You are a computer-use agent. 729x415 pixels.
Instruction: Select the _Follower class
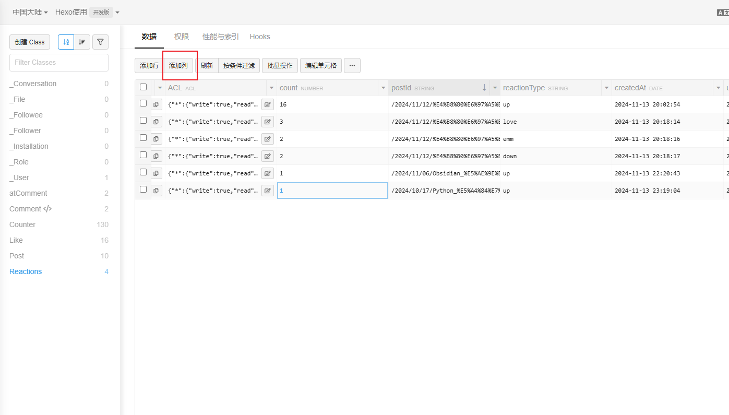tap(59, 131)
